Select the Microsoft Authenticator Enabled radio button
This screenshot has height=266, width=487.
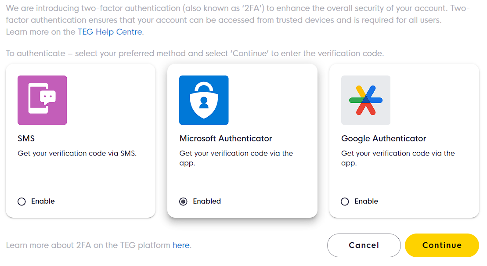pyautogui.click(x=183, y=201)
